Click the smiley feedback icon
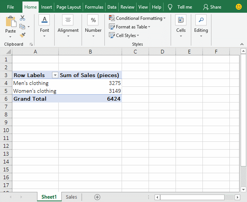Screen dimensions: 247x202 click(239, 7)
